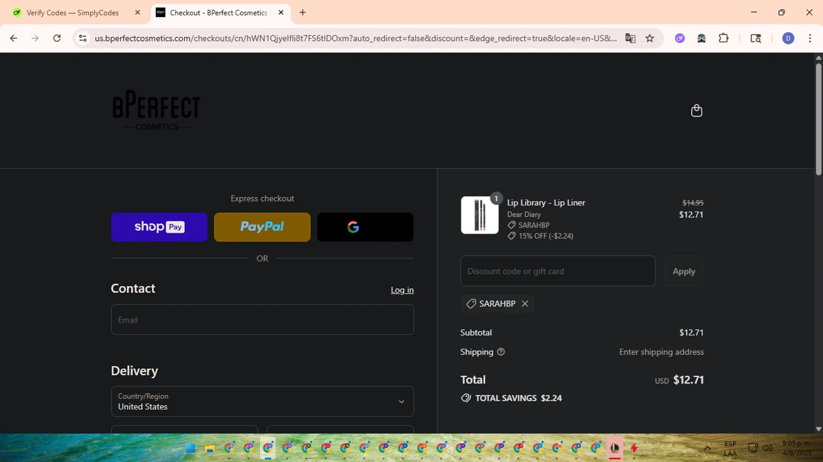Go back to the previous page
This screenshot has height=462, width=823.
(x=14, y=38)
